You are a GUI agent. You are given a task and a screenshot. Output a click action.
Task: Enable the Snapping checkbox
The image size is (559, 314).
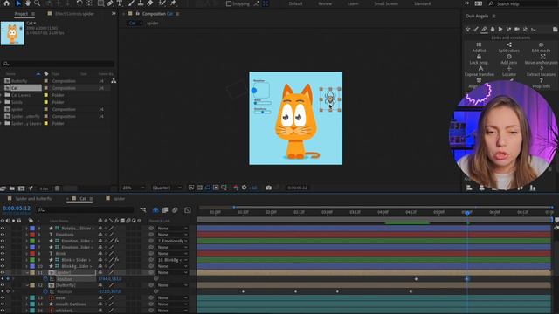[229, 3]
